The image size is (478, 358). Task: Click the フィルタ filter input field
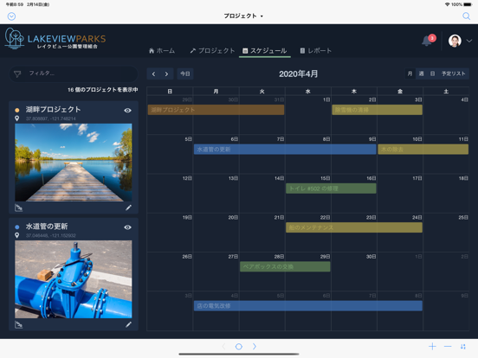click(74, 74)
